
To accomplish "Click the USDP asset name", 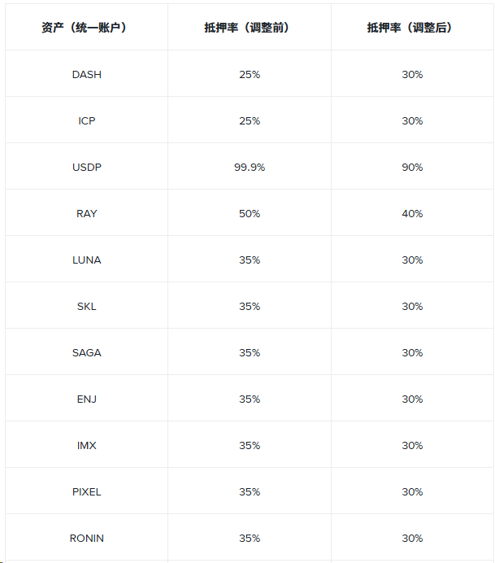I will pyautogui.click(x=87, y=167).
